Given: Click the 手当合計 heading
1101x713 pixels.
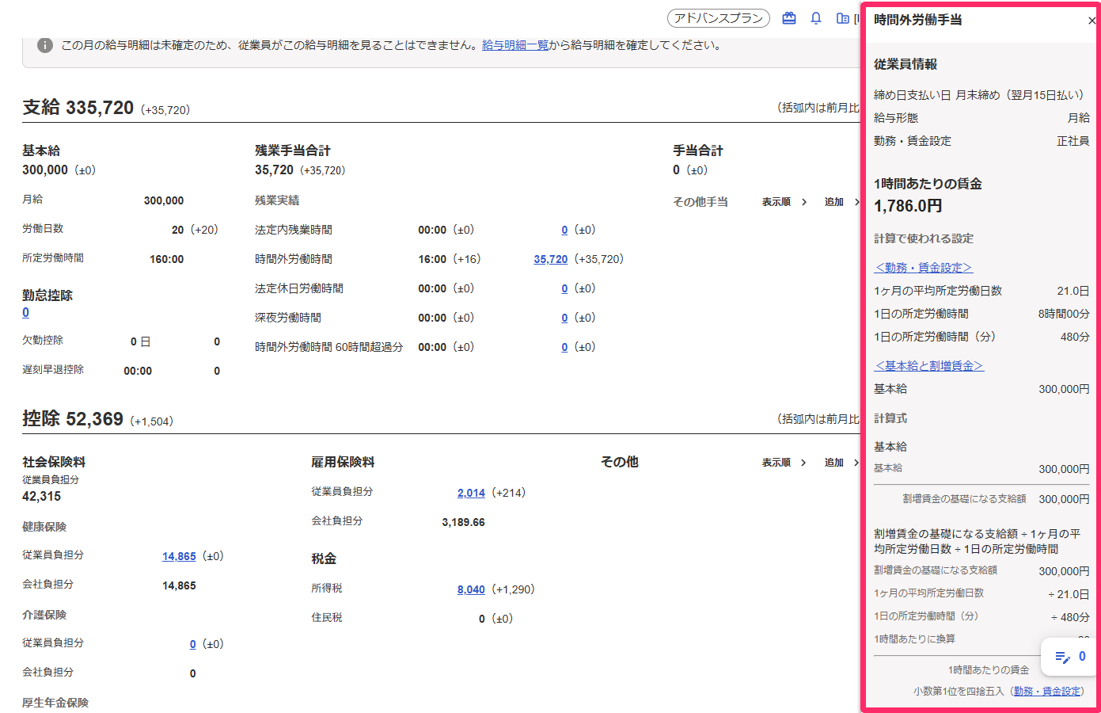Looking at the screenshot, I should [x=698, y=151].
